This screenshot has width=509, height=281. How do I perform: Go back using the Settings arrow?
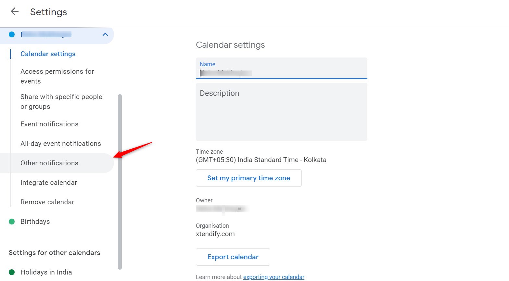[x=15, y=12]
